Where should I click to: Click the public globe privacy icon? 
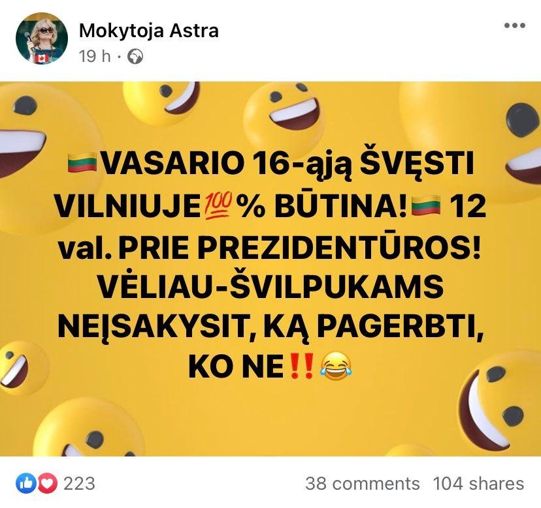click(135, 57)
